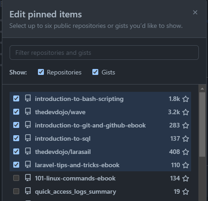Click star icon on thedevdojo/wave row
The width and height of the screenshot is (208, 201).
pos(186,112)
